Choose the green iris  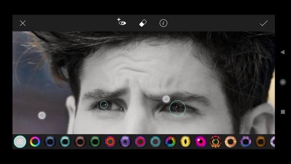point(95,142)
